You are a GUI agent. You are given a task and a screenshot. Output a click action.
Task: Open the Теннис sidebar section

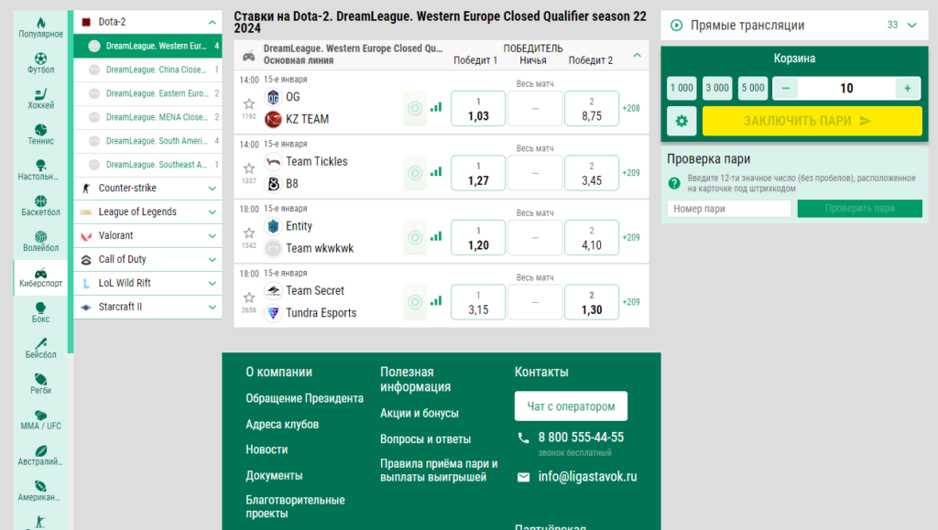40,135
